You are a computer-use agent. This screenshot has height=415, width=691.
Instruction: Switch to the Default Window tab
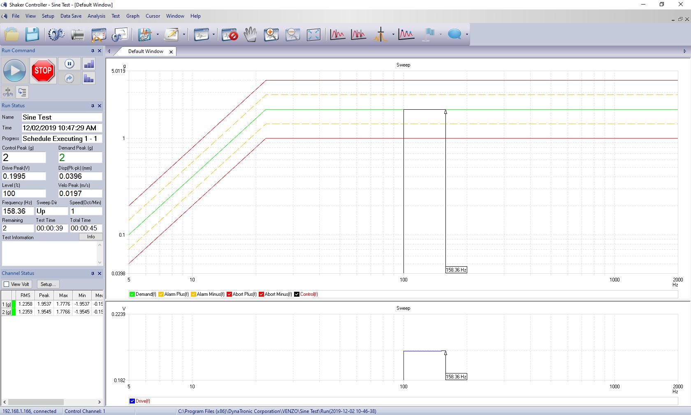pyautogui.click(x=146, y=51)
